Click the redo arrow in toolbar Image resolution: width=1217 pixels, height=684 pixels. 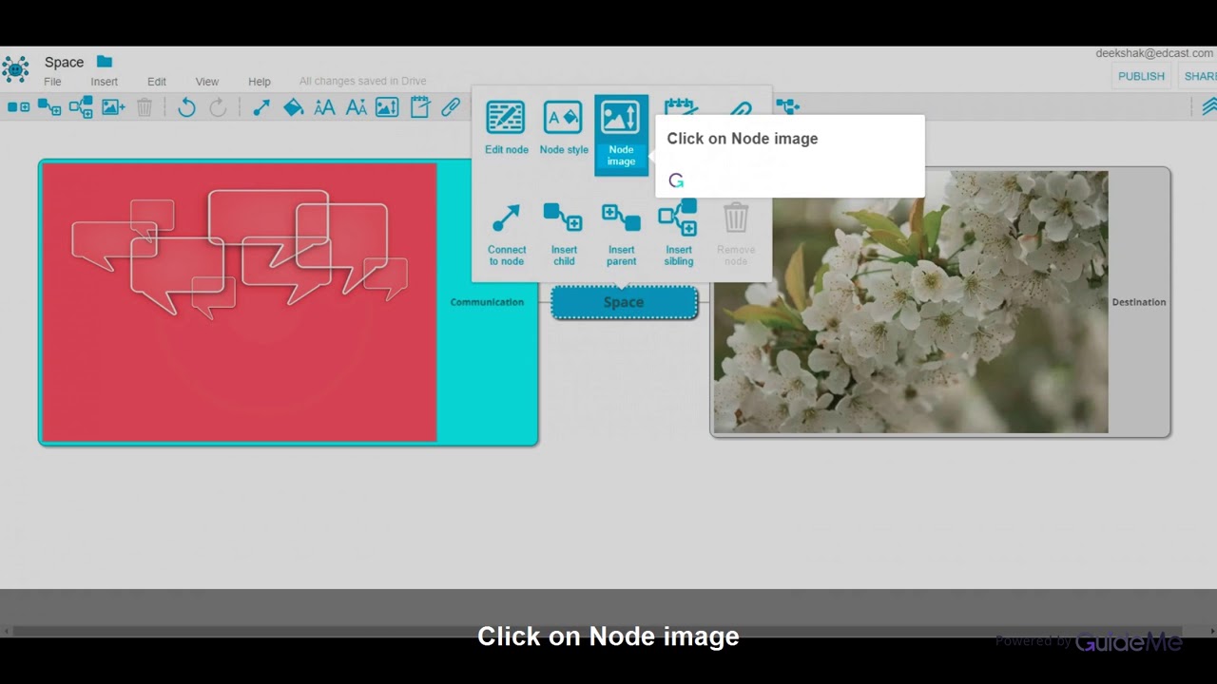point(218,108)
